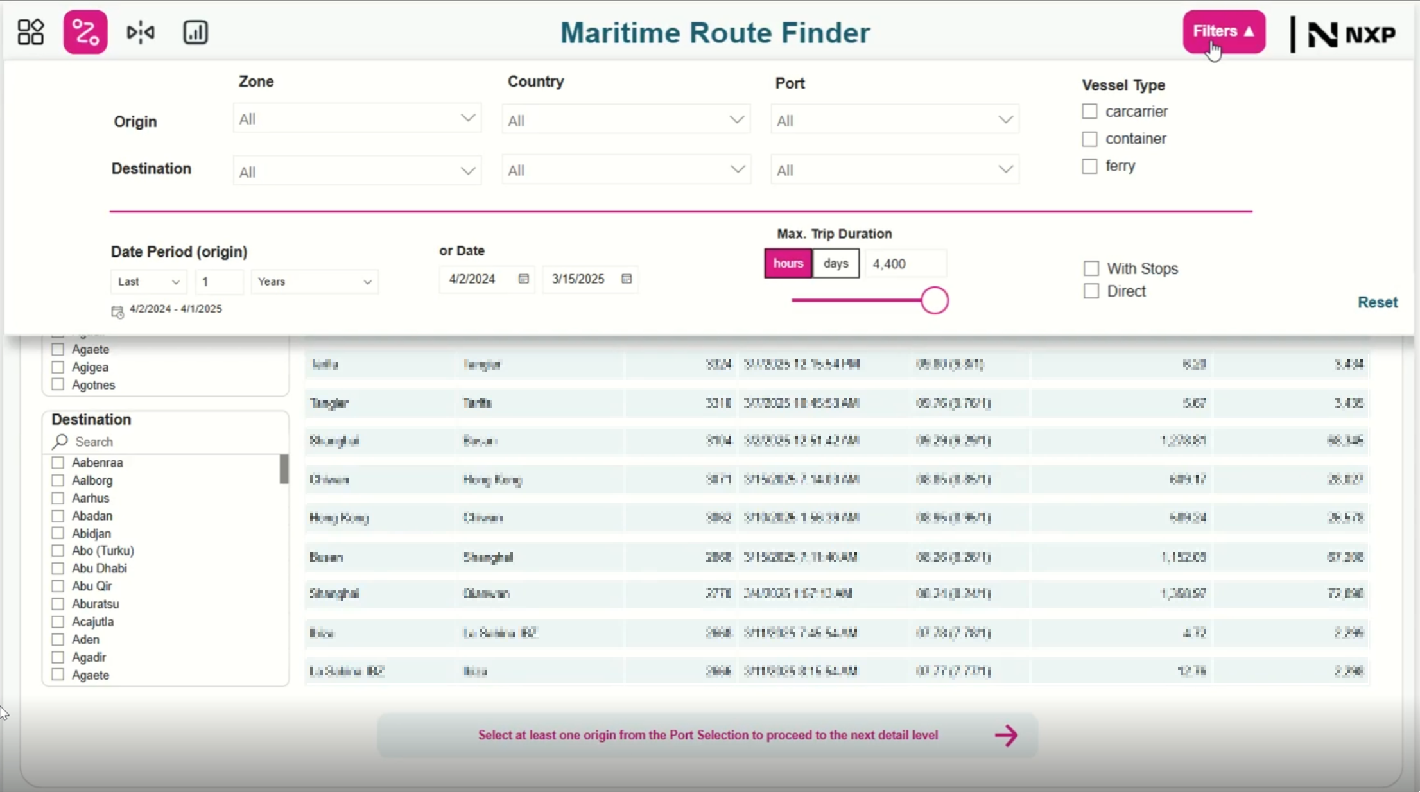Collapse the Filters panel button
The width and height of the screenshot is (1420, 792).
click(1223, 31)
